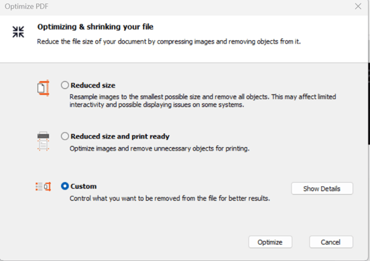Cancel the Optimize PDF dialog
The width and height of the screenshot is (370, 261).
tap(331, 242)
